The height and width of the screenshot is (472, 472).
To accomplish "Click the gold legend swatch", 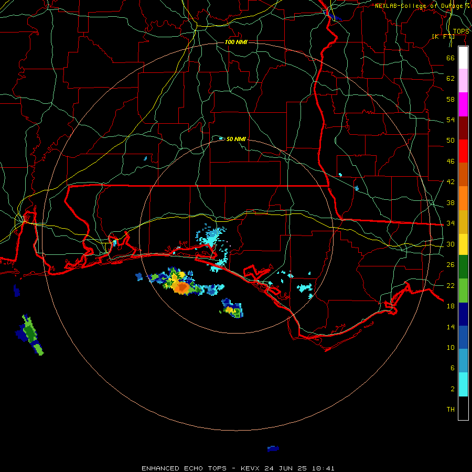I will (x=463, y=222).
